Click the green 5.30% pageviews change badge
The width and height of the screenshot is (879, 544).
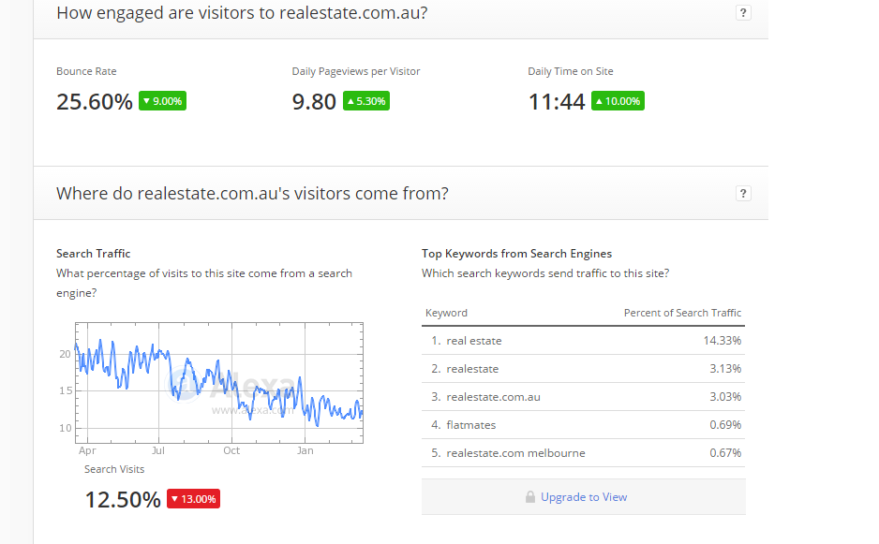(x=366, y=101)
